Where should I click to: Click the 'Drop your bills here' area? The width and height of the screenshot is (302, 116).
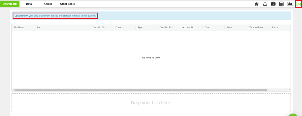coord(151,103)
